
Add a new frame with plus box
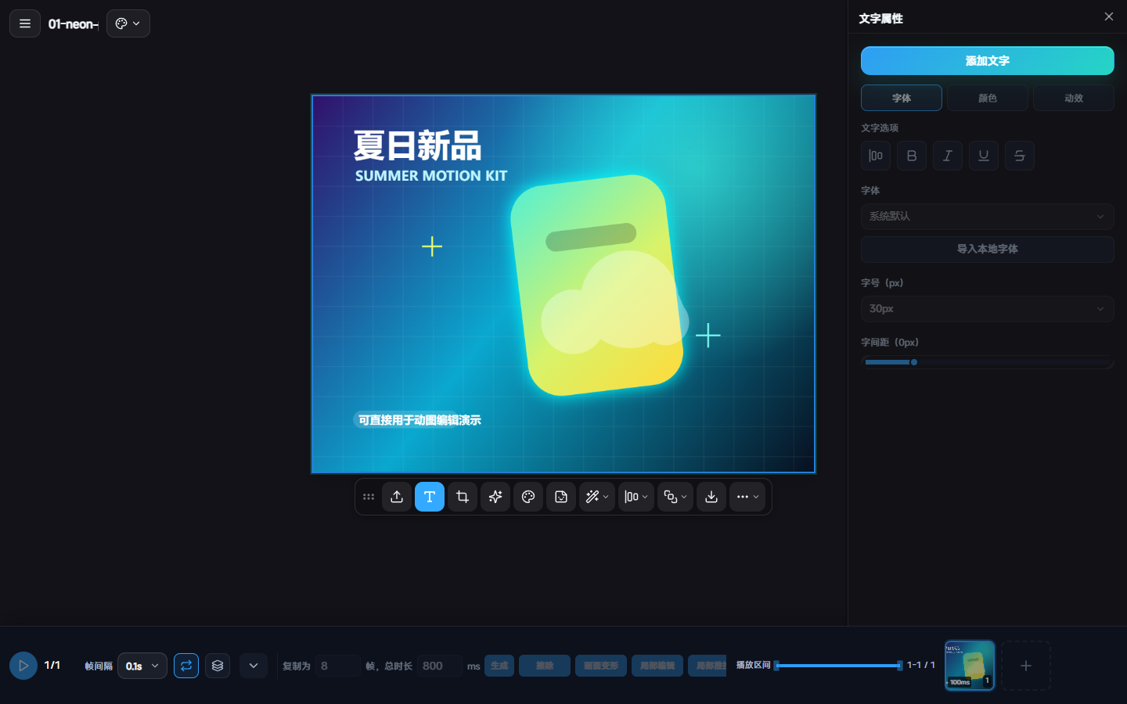pyautogui.click(x=1026, y=666)
